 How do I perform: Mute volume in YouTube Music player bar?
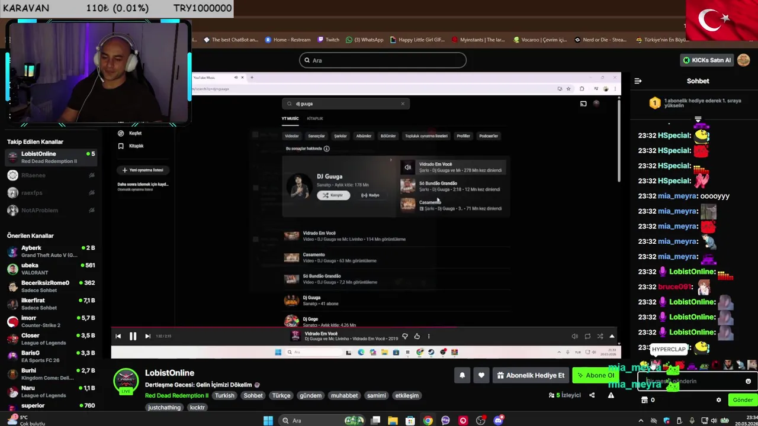[574, 336]
